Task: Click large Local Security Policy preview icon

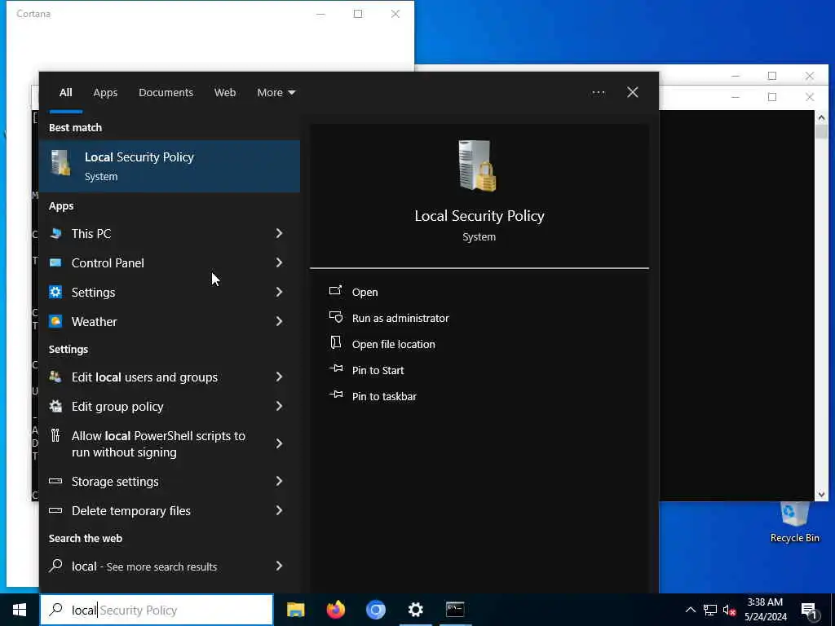Action: [478, 165]
